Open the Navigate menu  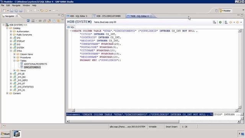(16, 5)
